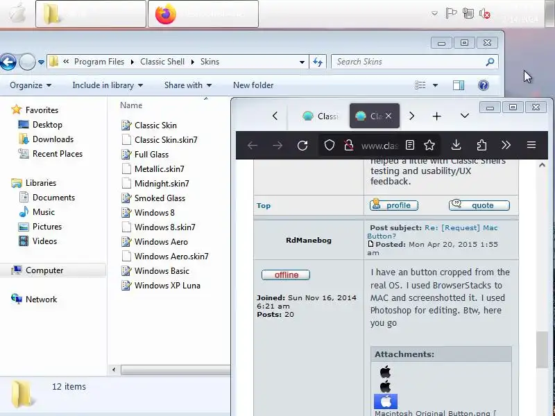This screenshot has width=555, height=416.
Task: Open the Firefox downloads panel
Action: pos(456,145)
